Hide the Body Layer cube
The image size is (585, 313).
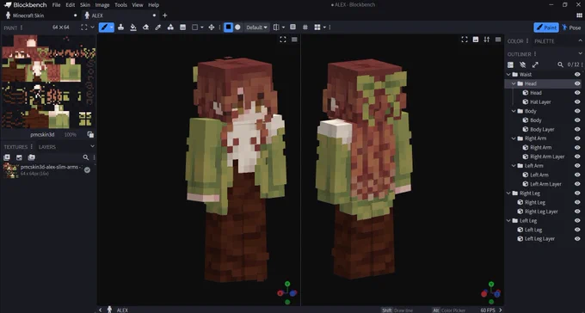577,129
